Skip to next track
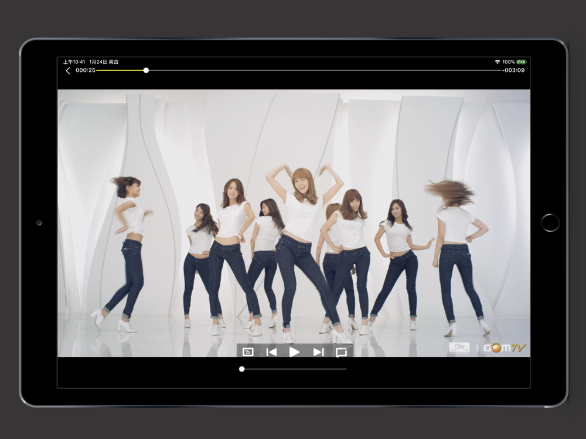 318,352
